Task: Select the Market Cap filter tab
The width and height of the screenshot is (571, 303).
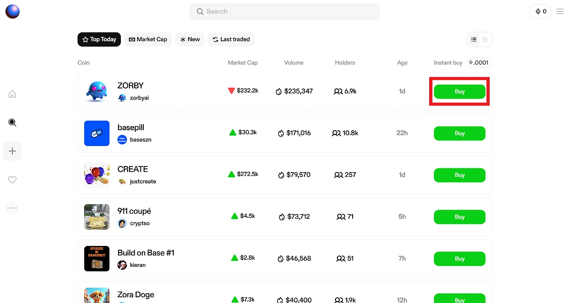Action: click(x=148, y=39)
